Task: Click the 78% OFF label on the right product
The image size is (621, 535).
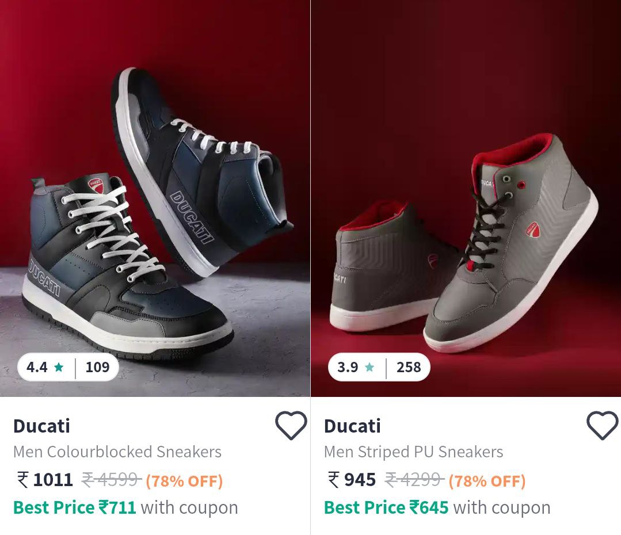Action: [486, 480]
